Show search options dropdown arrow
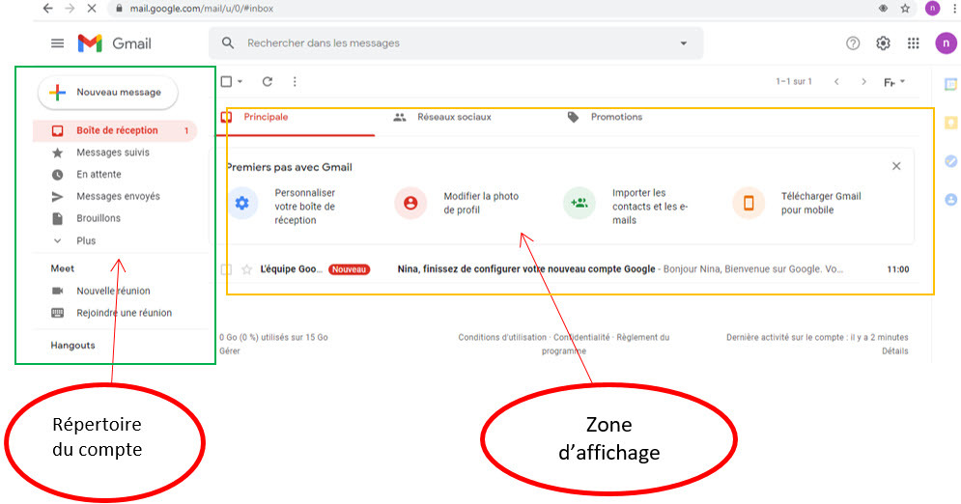The width and height of the screenshot is (961, 504). (684, 43)
